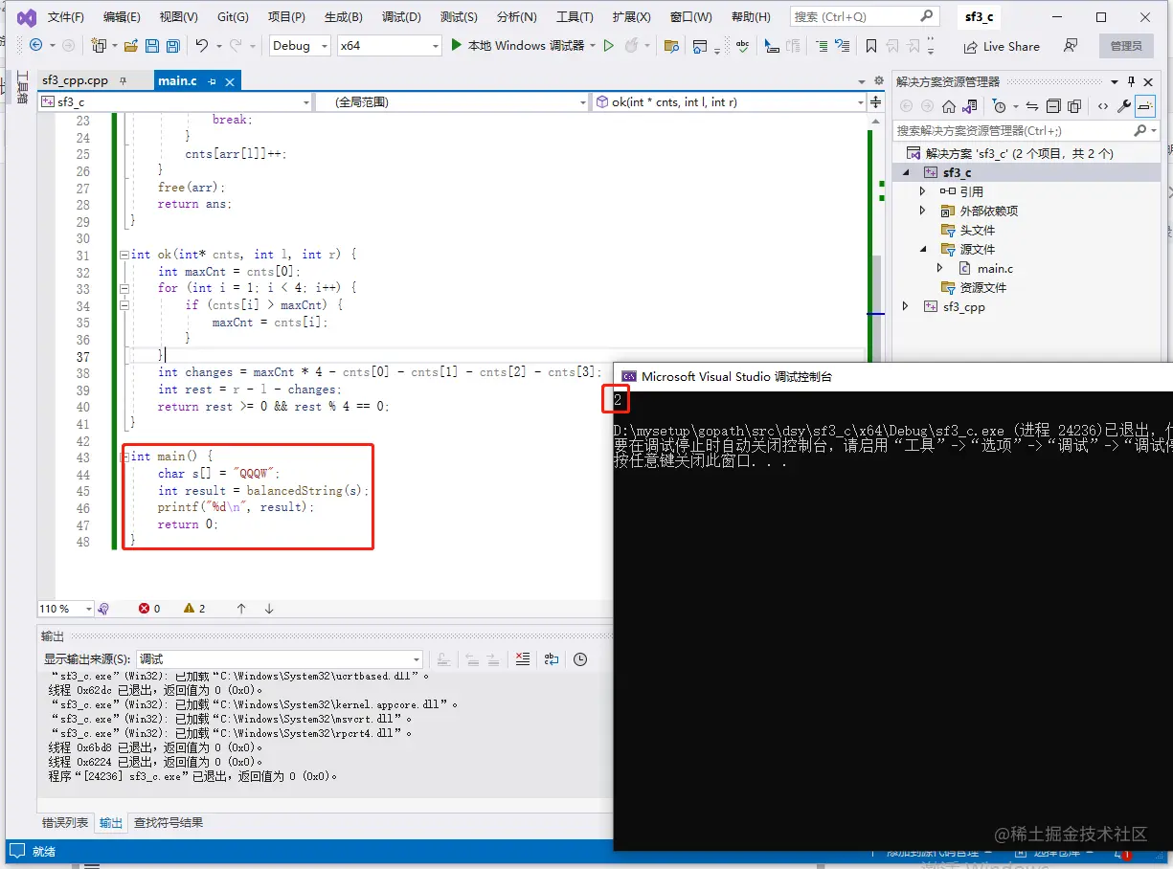Click the code cleanup broom icon near zoom
Image resolution: width=1173 pixels, height=869 pixels.
103,609
